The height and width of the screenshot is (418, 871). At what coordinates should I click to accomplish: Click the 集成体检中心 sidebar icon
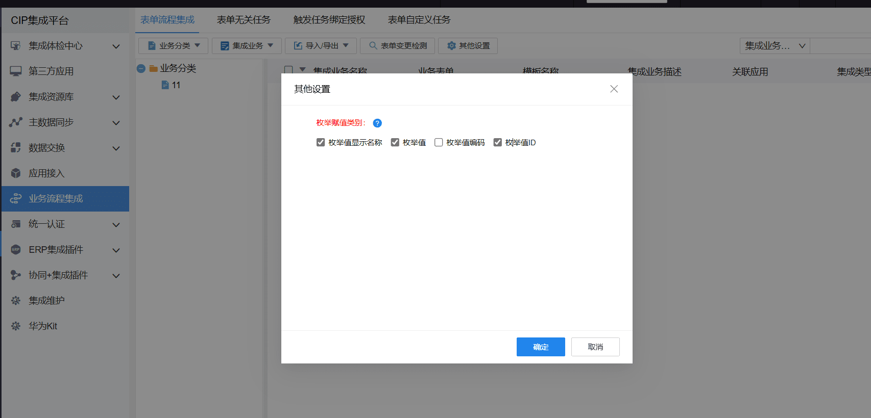[16, 46]
